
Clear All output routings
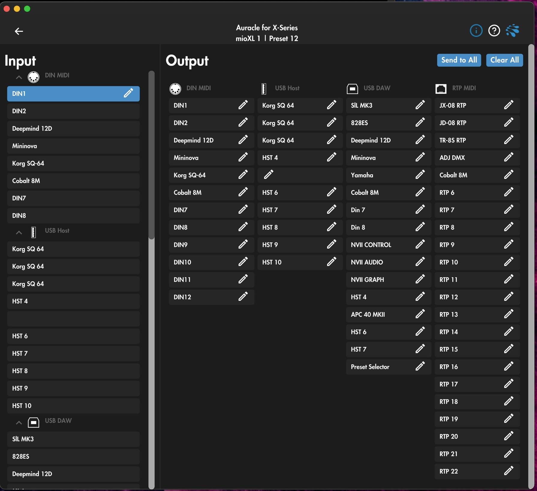[504, 60]
